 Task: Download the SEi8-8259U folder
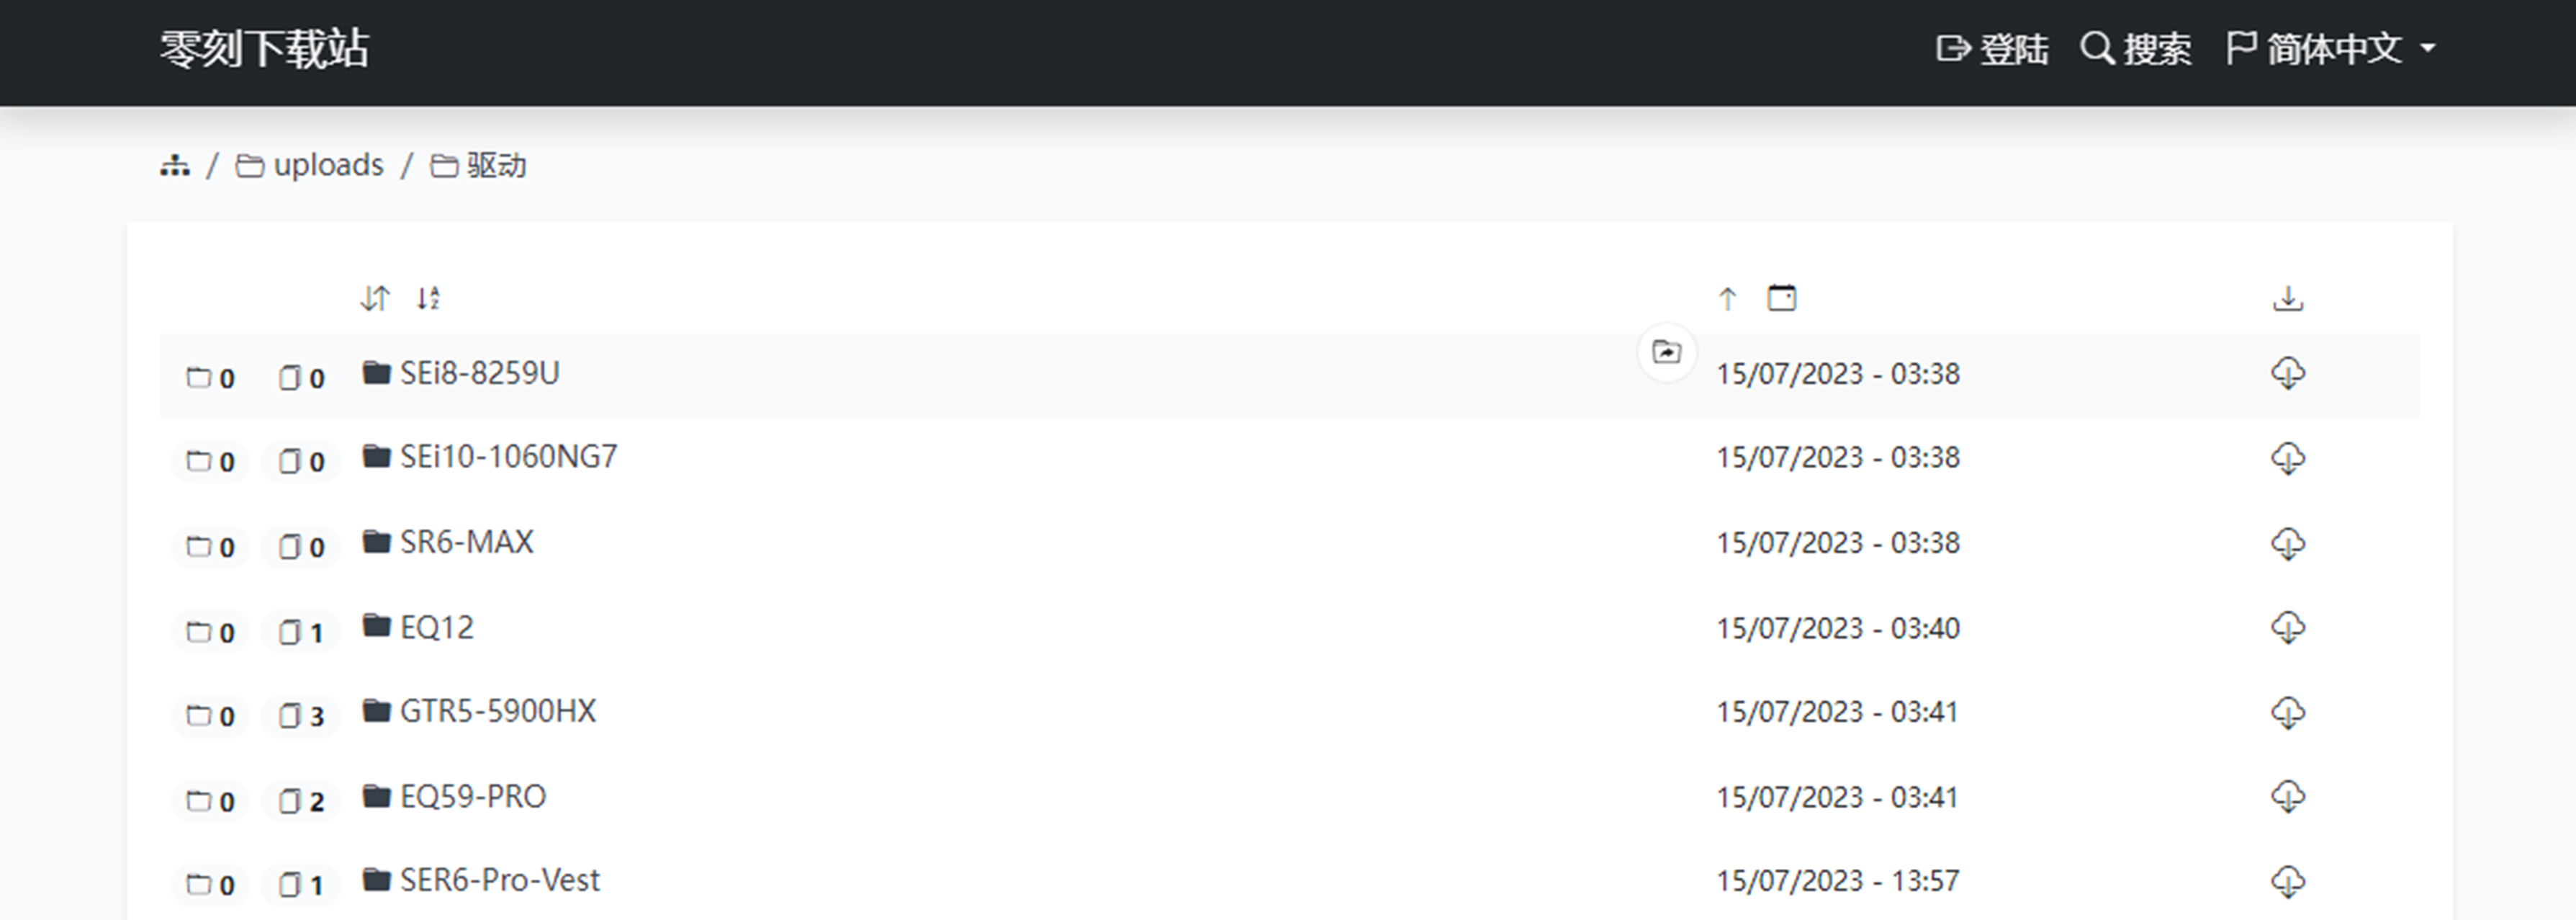pos(2287,373)
